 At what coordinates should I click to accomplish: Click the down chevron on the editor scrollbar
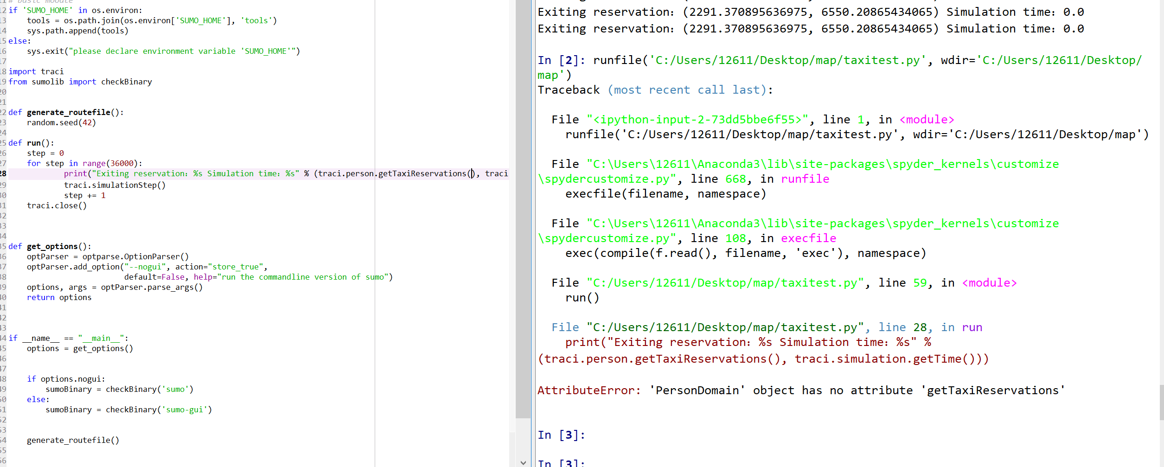(x=523, y=462)
